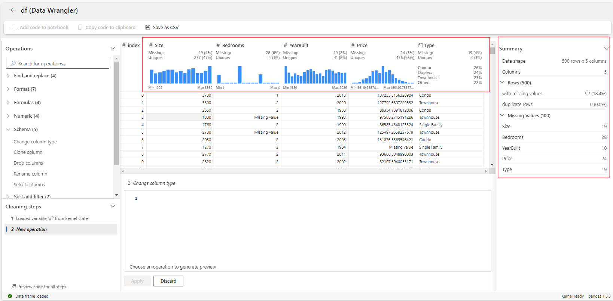This screenshot has height=301, width=613.
Task: Select the Drop columns operation
Action: (28, 163)
